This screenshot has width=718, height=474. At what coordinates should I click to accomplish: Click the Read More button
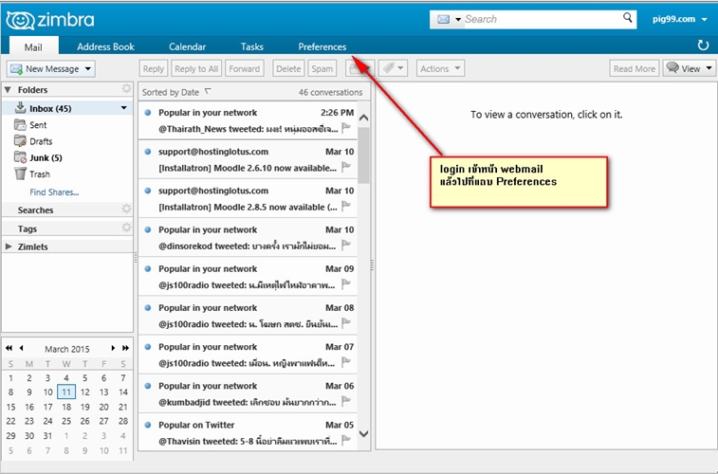[x=635, y=68]
